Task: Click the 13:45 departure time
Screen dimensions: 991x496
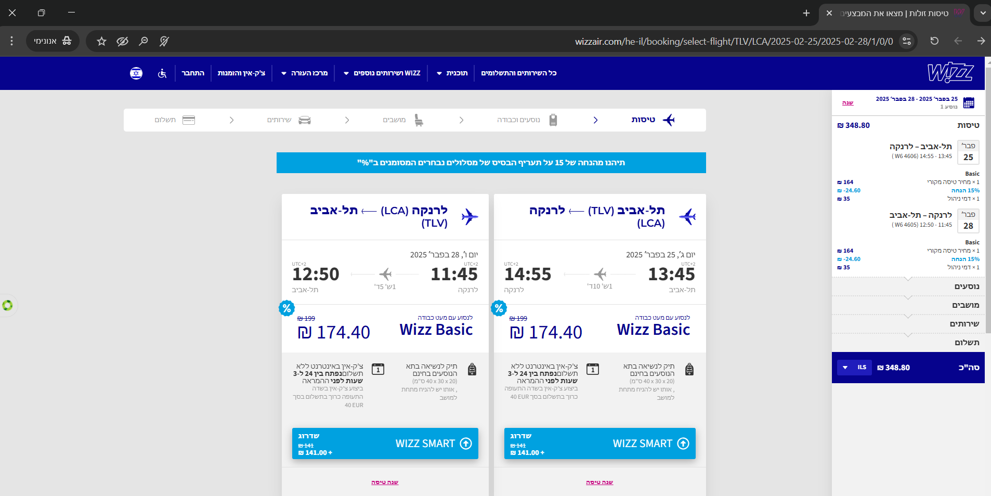Action: click(671, 274)
